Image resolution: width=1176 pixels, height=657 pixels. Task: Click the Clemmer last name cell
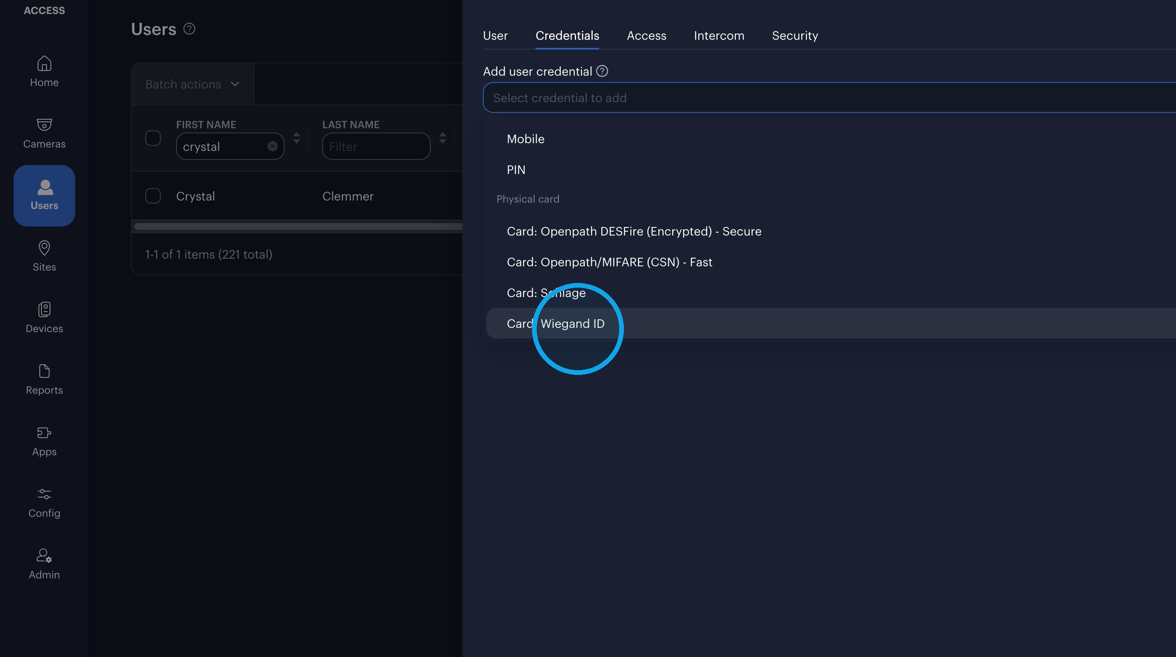tap(348, 196)
